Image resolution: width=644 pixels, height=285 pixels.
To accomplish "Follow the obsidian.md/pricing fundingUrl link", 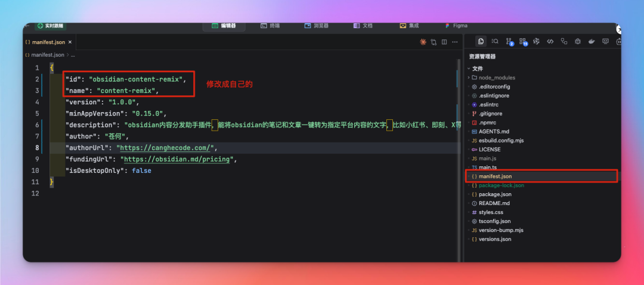I will click(177, 159).
